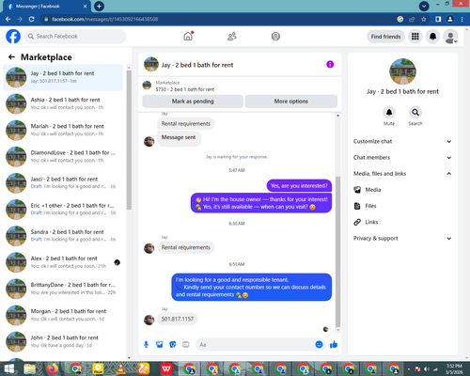
Task: Search in conversation with the magnifier icon
Action: 415,112
